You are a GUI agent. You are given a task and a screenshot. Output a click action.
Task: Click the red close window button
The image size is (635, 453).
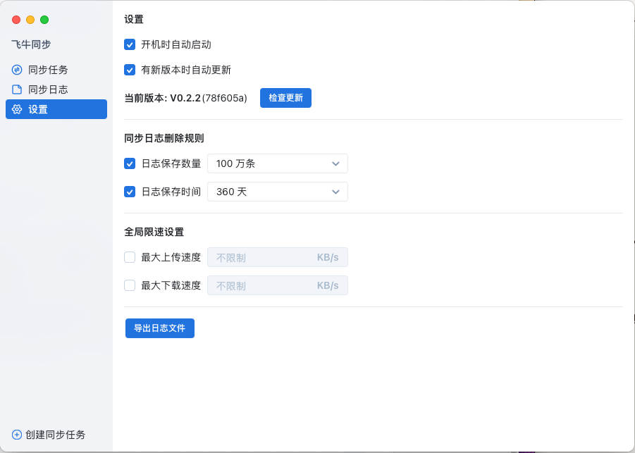[16, 20]
